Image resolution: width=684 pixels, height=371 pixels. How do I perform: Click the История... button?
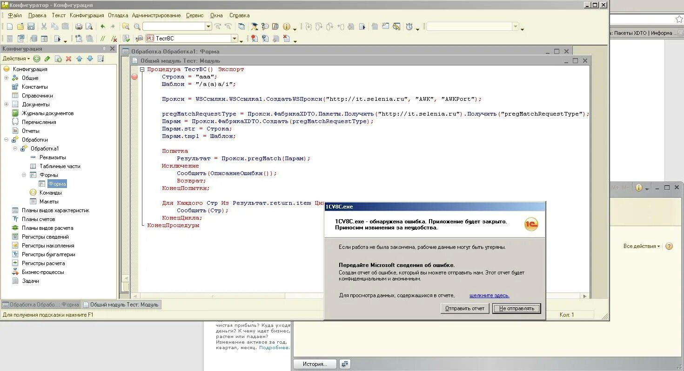coord(315,364)
